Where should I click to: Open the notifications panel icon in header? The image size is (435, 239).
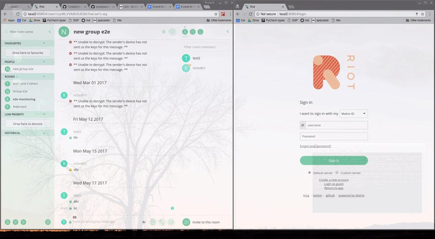coord(200,32)
